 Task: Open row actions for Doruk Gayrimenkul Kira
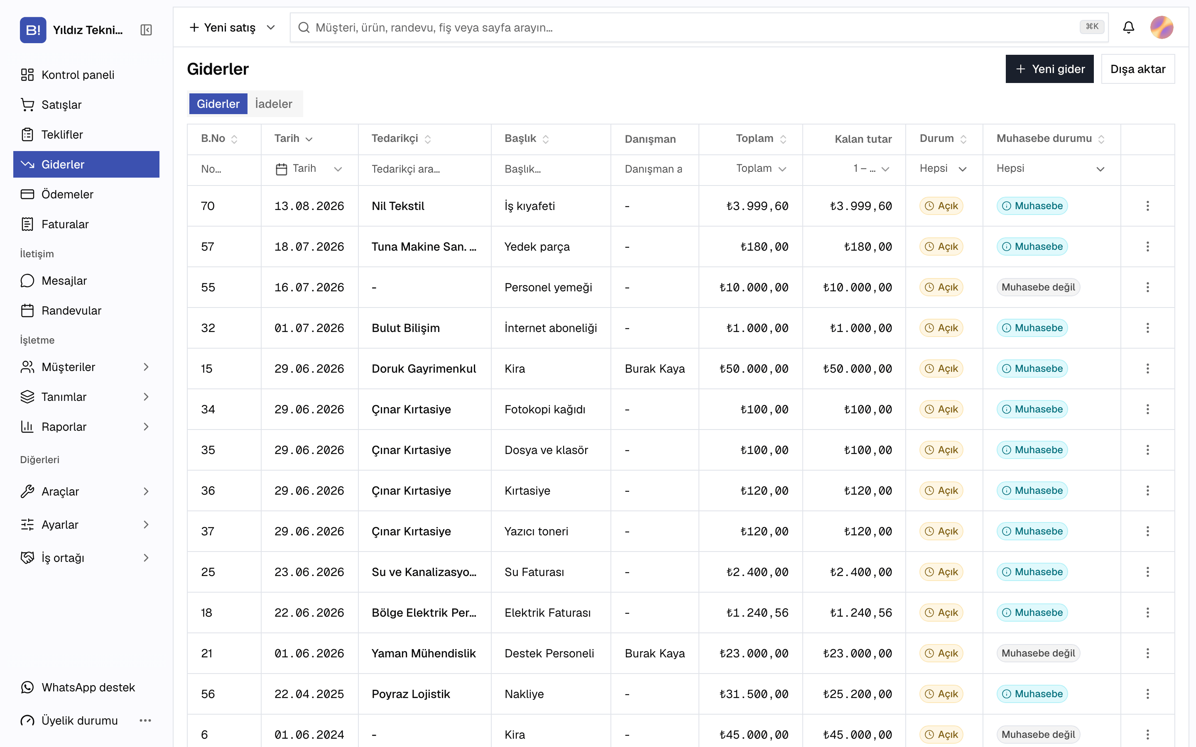(1147, 369)
